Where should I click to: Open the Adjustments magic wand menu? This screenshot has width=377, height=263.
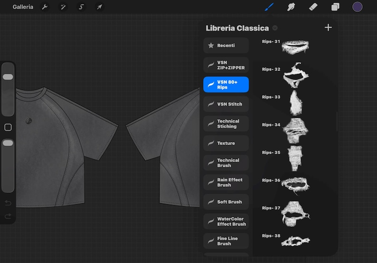tap(63, 7)
